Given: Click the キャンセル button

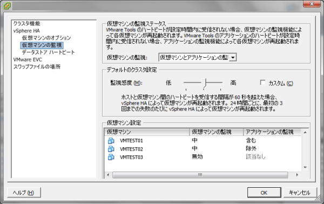Looking at the screenshot, I should [300, 193].
